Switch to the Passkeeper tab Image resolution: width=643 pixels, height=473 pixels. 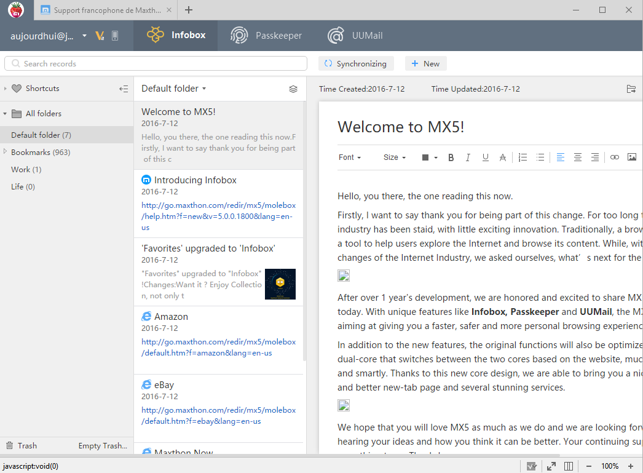click(266, 35)
